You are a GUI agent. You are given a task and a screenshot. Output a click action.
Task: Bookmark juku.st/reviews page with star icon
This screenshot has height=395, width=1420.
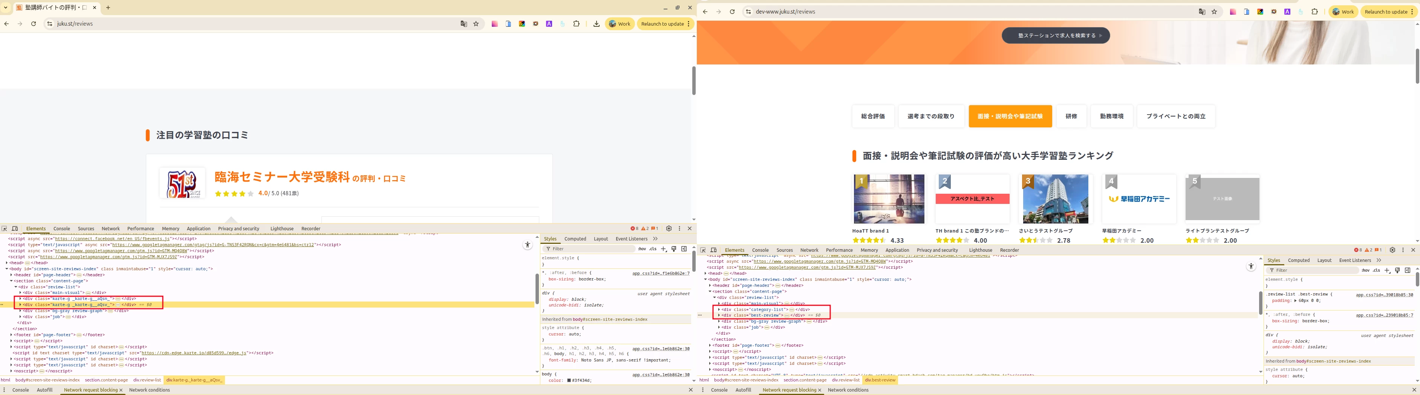476,24
